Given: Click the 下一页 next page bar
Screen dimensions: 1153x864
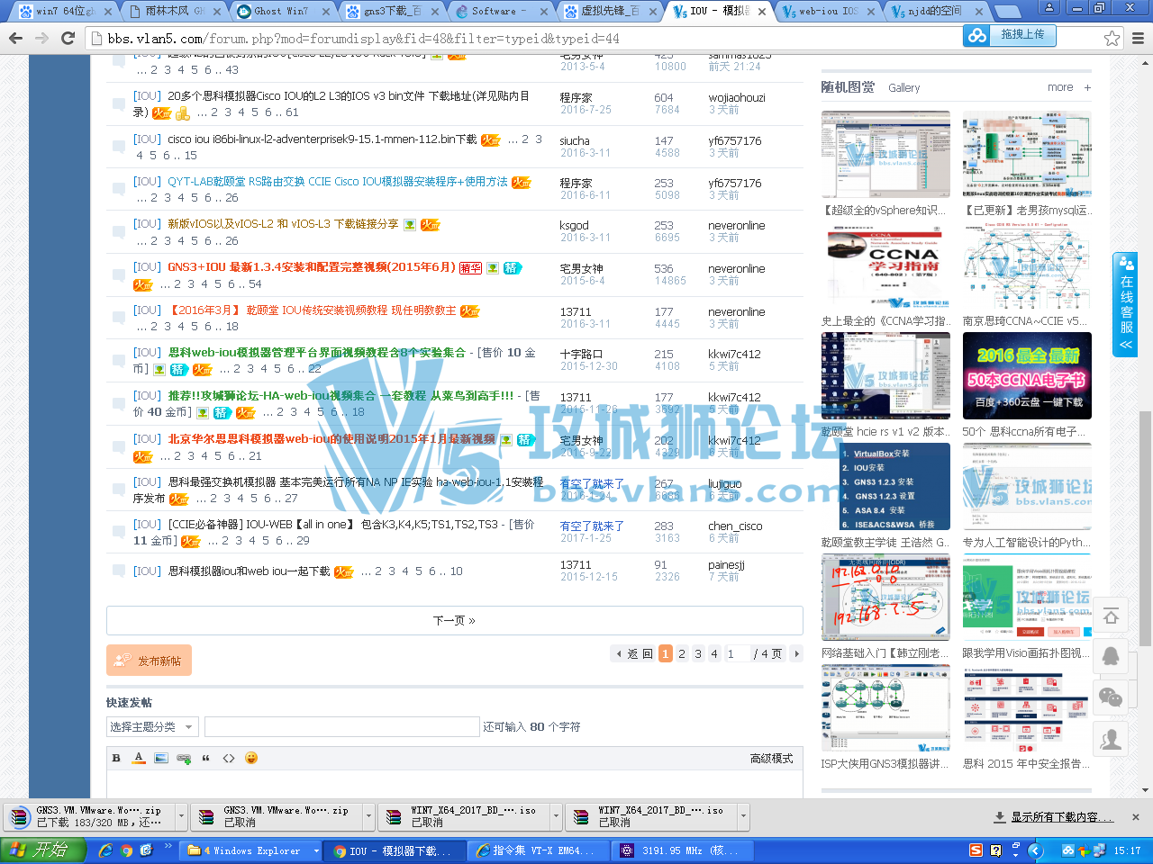Looking at the screenshot, I should point(454,620).
